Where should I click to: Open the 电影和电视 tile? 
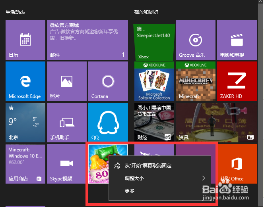[237, 40]
